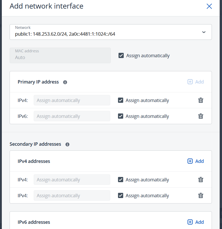The image size is (222, 229).
Task: Uncheck first secondary IPv4 Assign automatically
Action: (x=121, y=180)
